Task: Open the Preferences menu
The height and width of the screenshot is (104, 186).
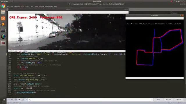Action: click(x=49, y=7)
